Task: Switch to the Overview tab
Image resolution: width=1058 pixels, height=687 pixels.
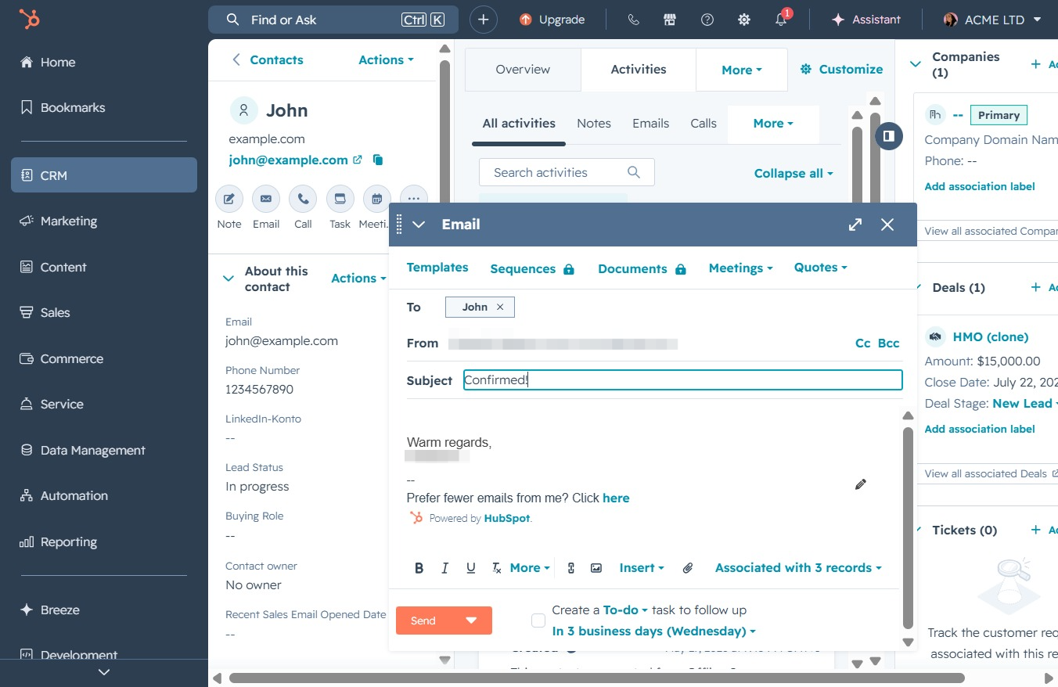Action: (x=523, y=70)
